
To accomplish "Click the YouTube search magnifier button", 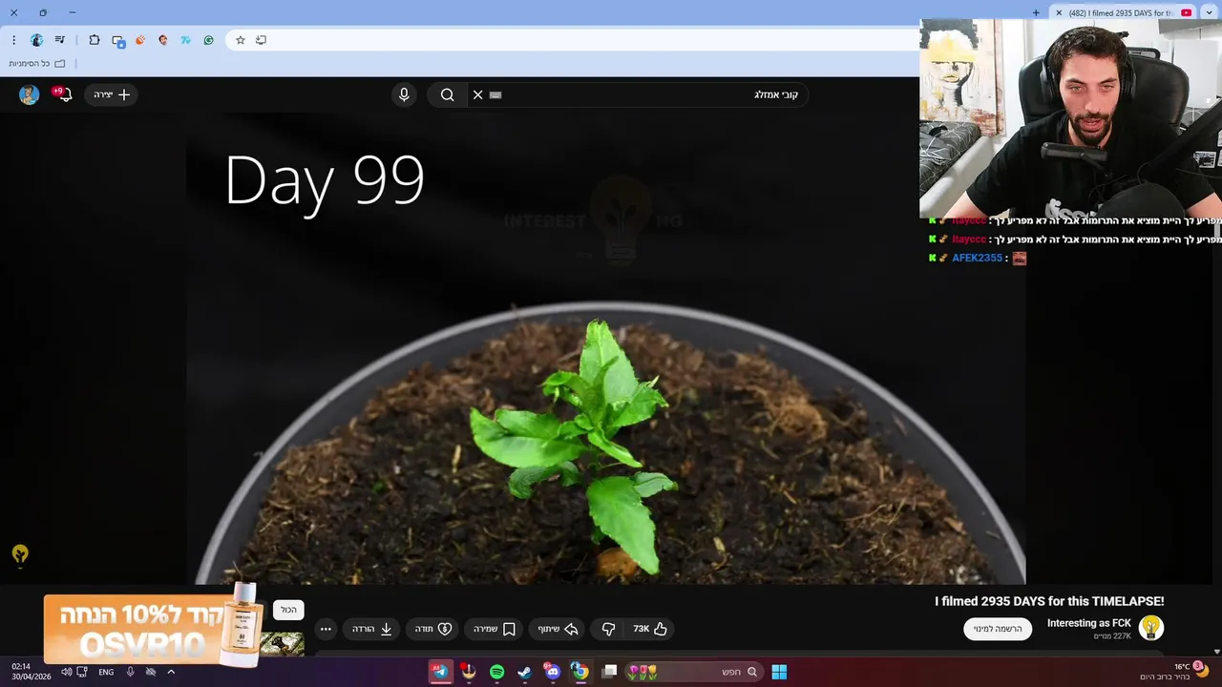I will pyautogui.click(x=447, y=94).
